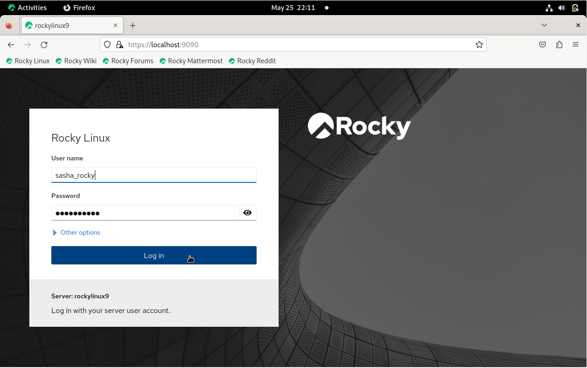The image size is (587, 368).
Task: Open the Rocky Wiki bookmark
Action: pos(76,61)
